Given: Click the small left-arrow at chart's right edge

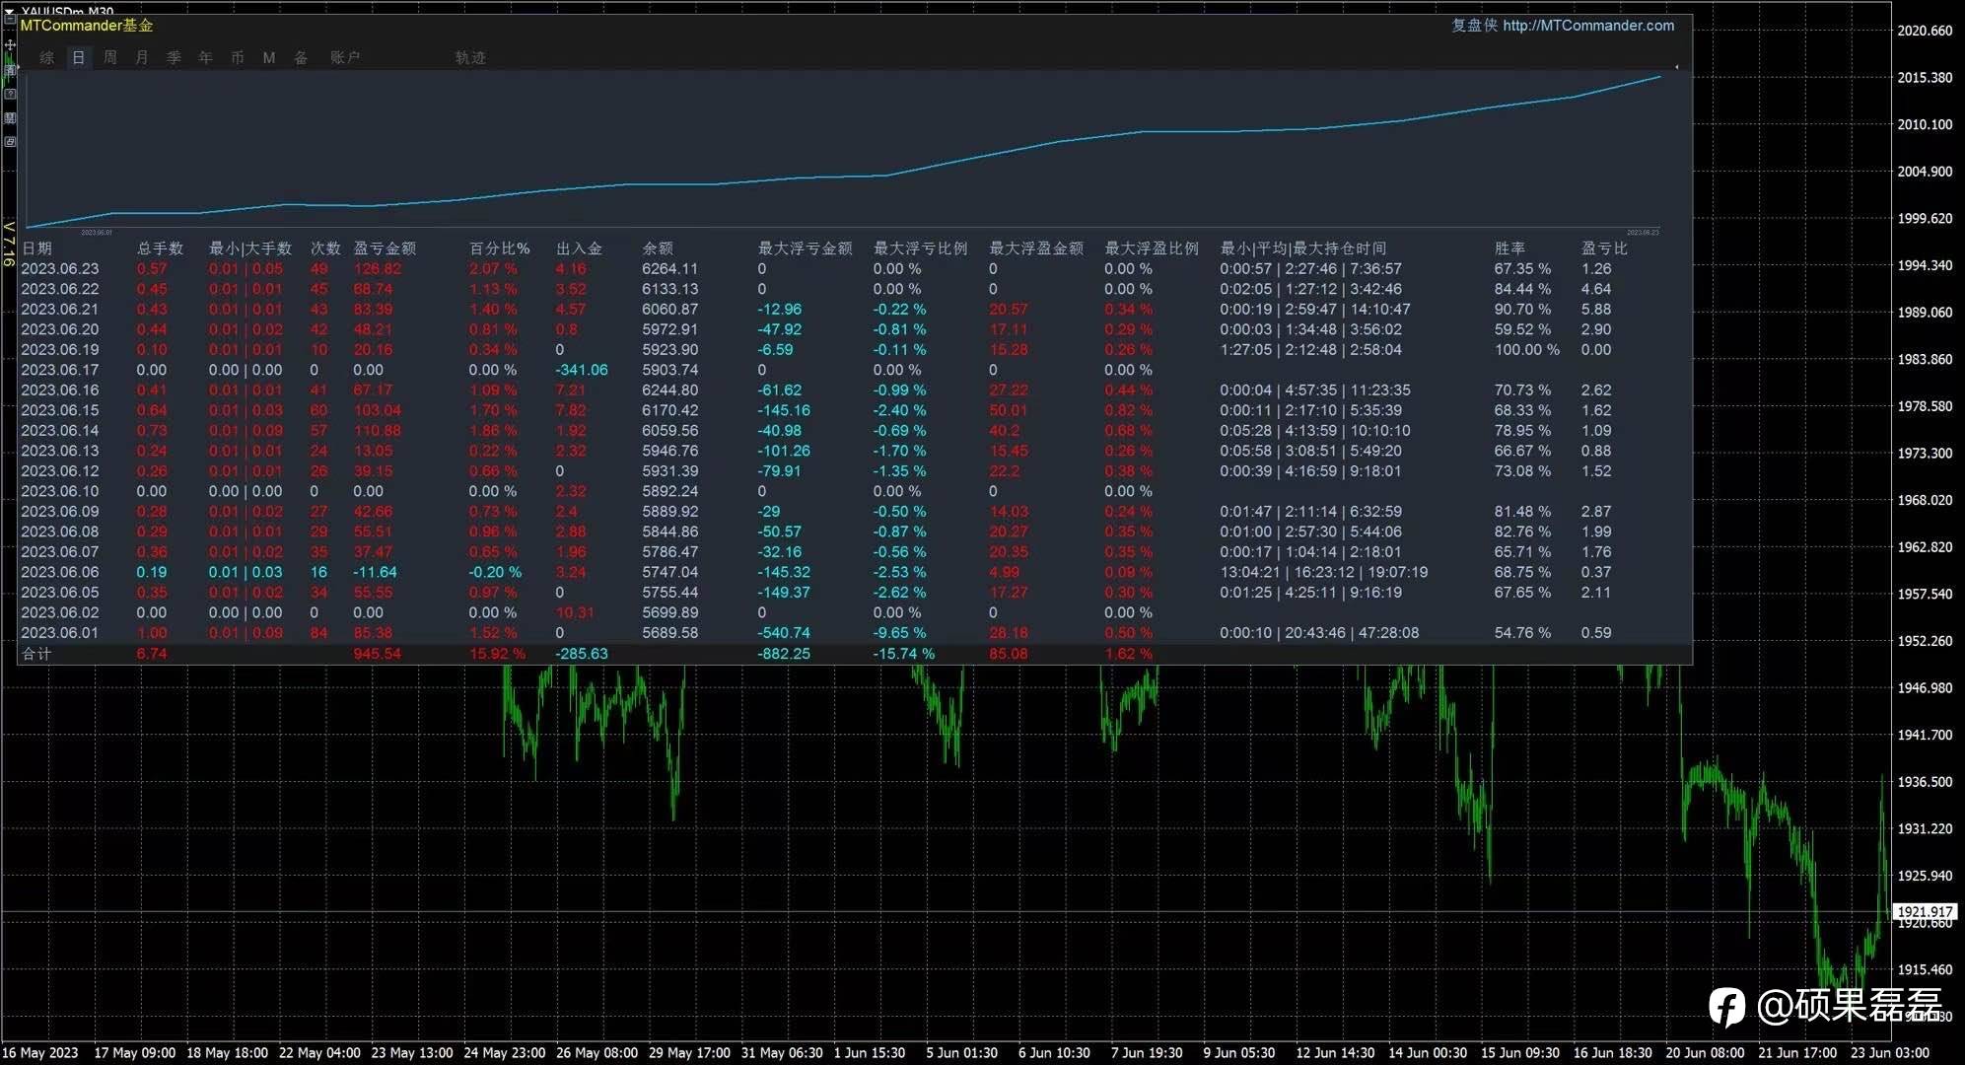Looking at the screenshot, I should coord(1677,67).
